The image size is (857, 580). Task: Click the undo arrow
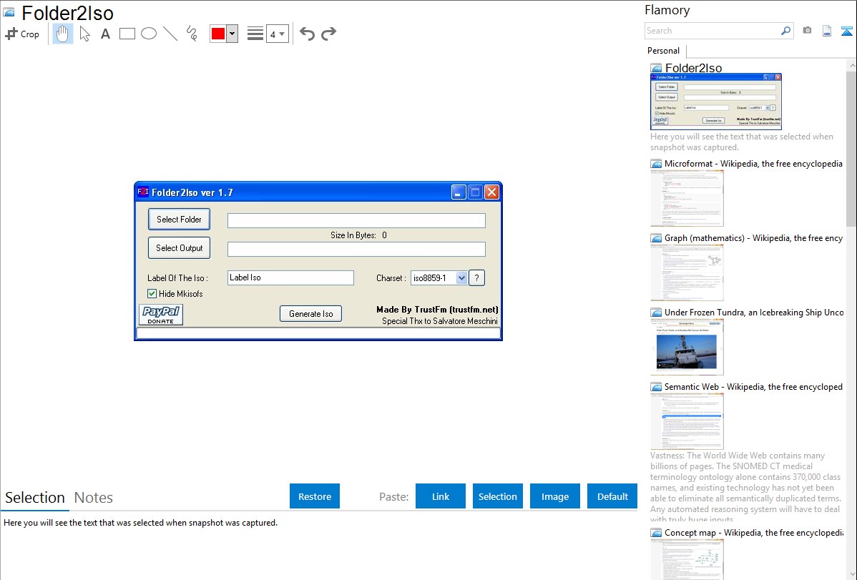click(x=307, y=34)
